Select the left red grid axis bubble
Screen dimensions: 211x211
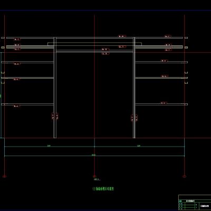coord(4,176)
